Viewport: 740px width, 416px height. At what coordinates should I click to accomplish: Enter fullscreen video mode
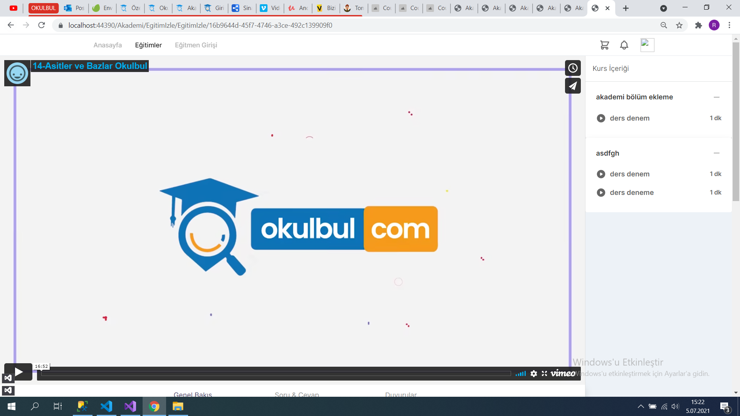point(544,374)
